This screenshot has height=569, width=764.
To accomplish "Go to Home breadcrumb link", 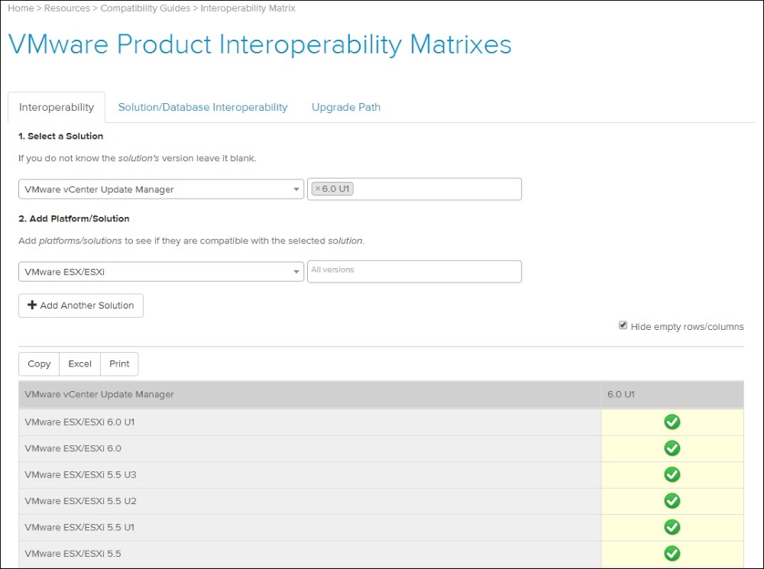I will tap(21, 8).
